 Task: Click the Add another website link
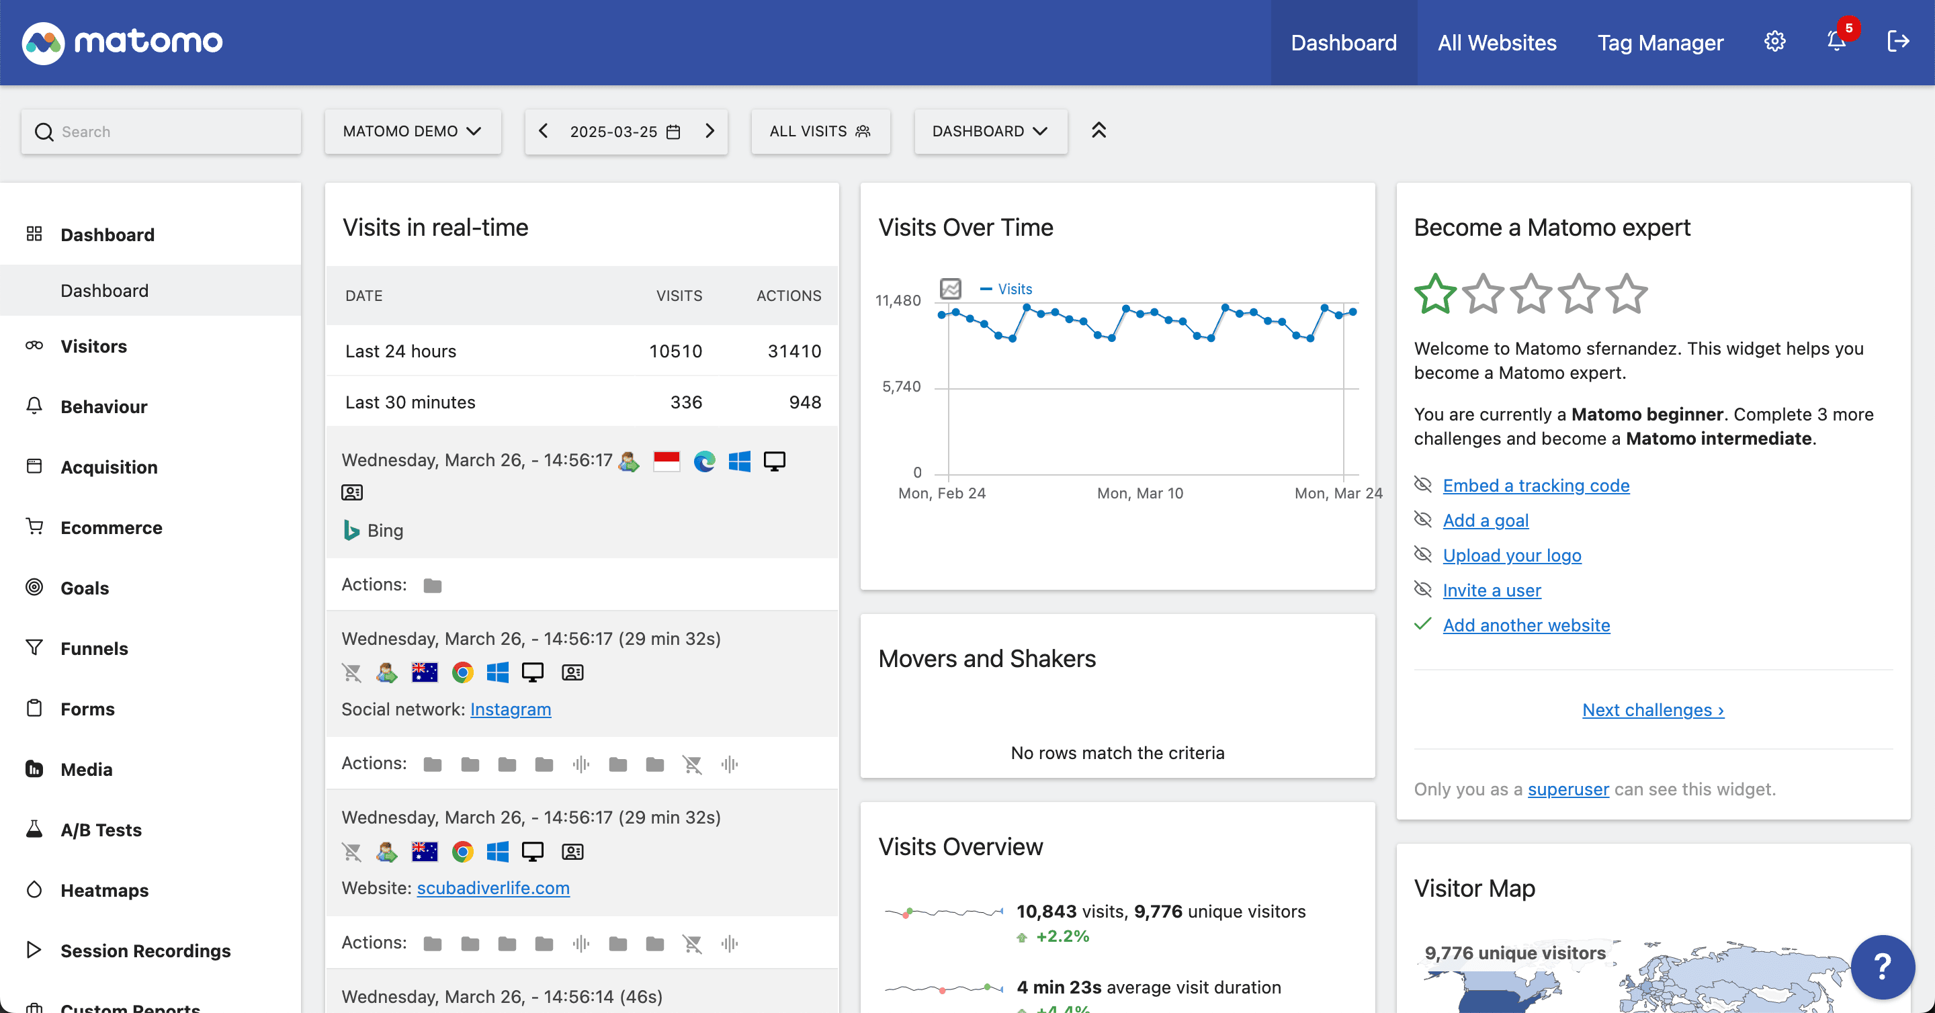click(x=1526, y=625)
